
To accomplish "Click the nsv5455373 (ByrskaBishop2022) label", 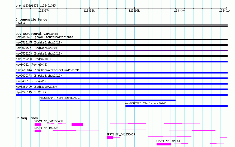I will click(x=39, y=76).
